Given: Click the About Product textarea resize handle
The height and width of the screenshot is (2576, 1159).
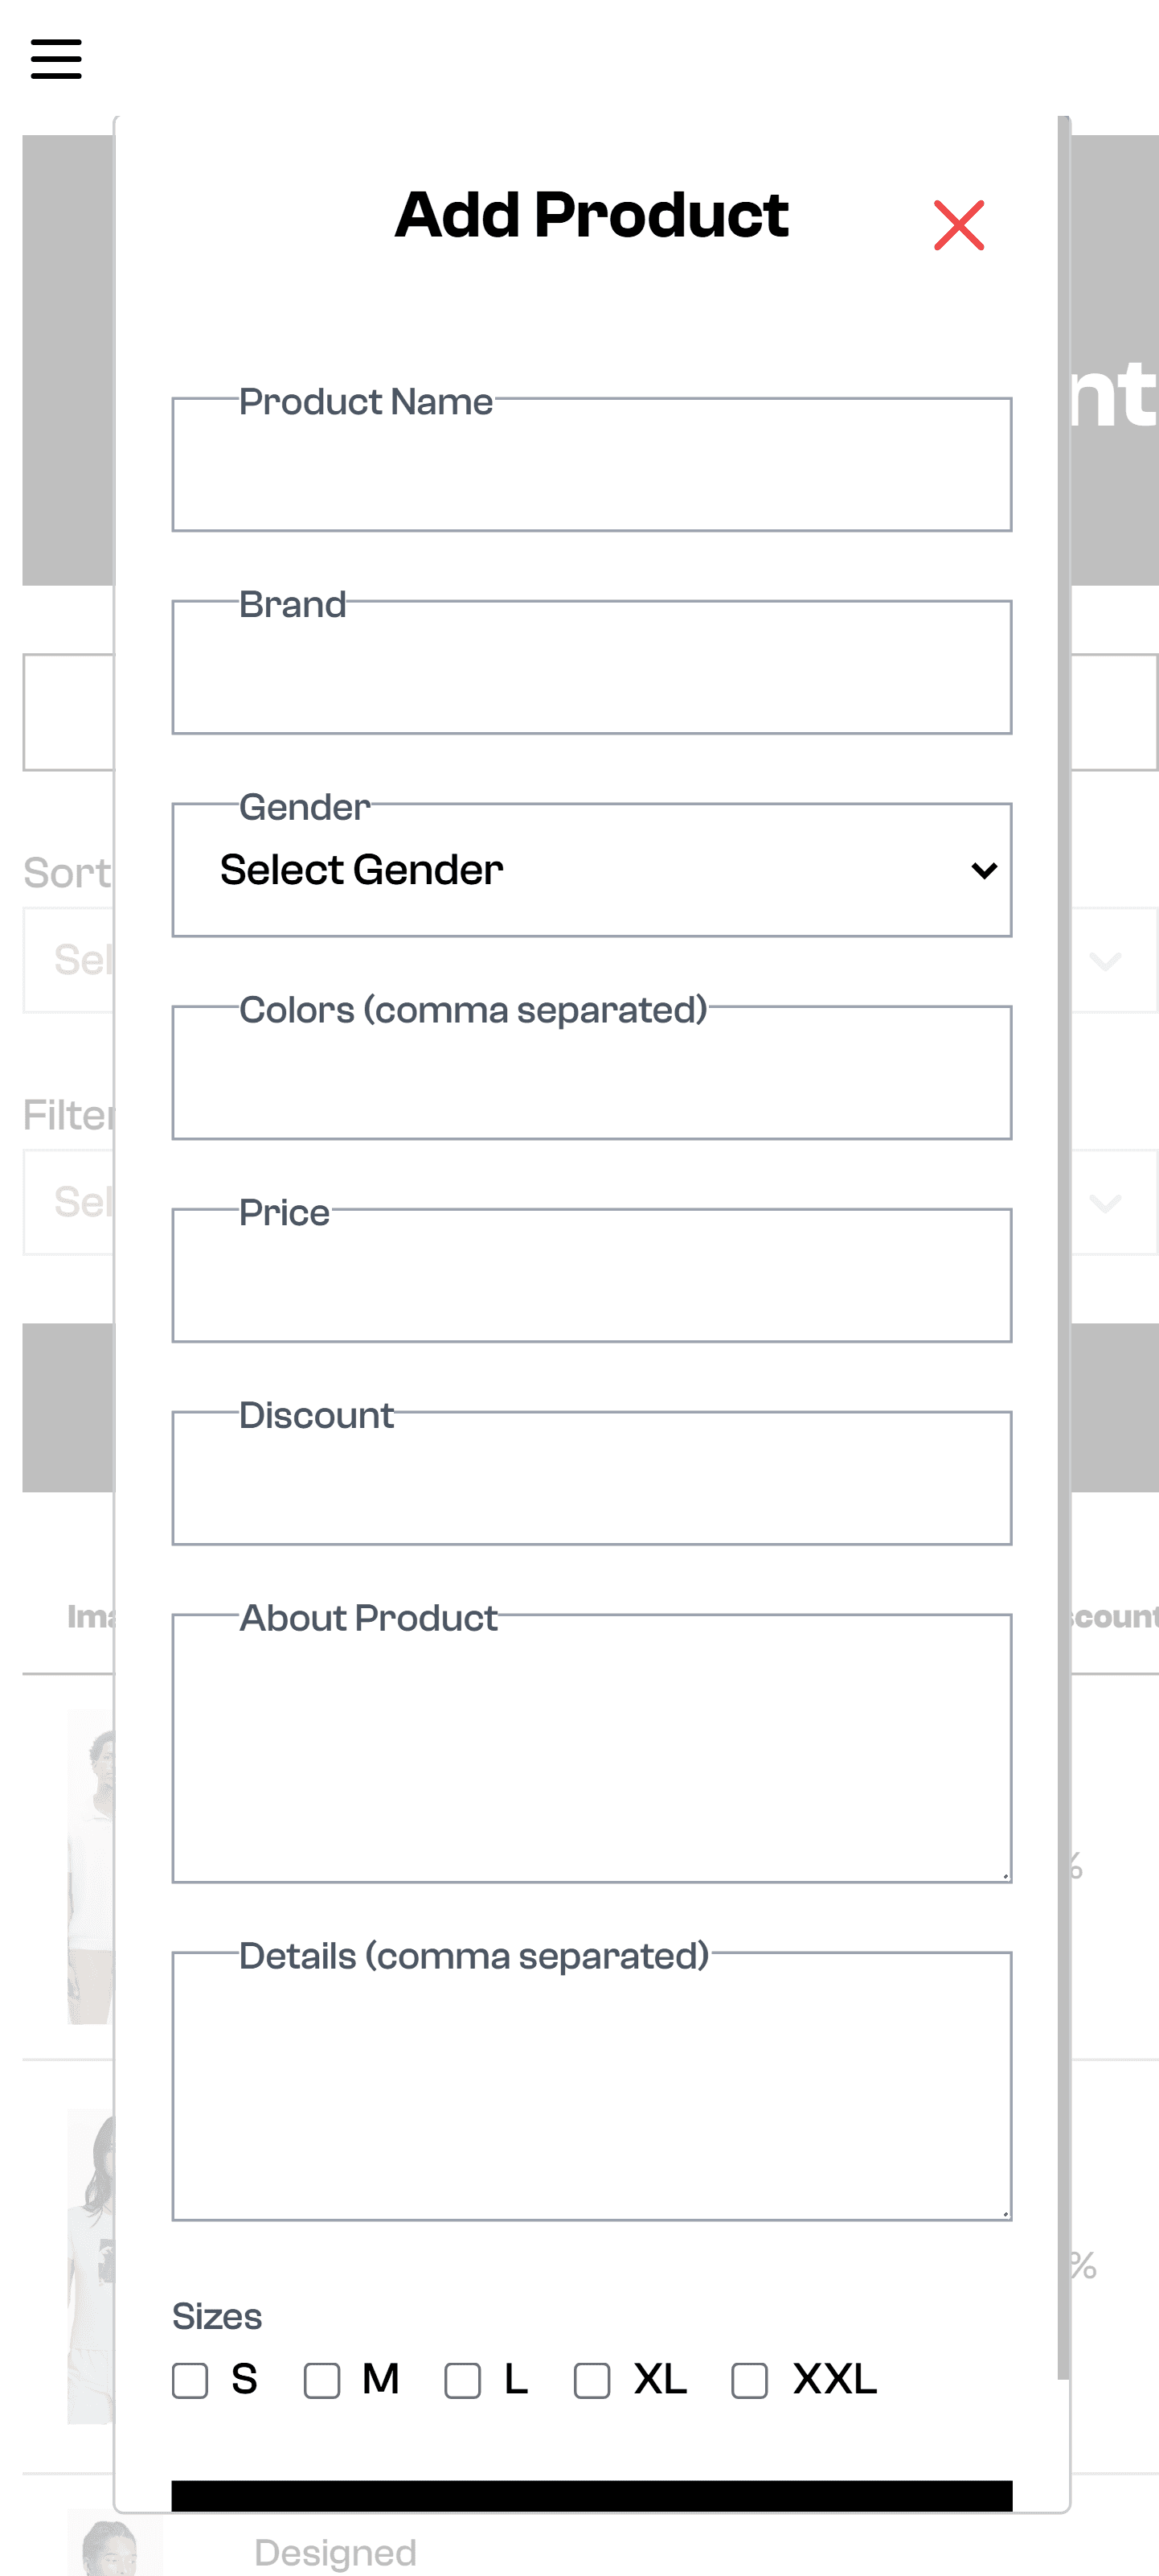Looking at the screenshot, I should [1004, 1875].
